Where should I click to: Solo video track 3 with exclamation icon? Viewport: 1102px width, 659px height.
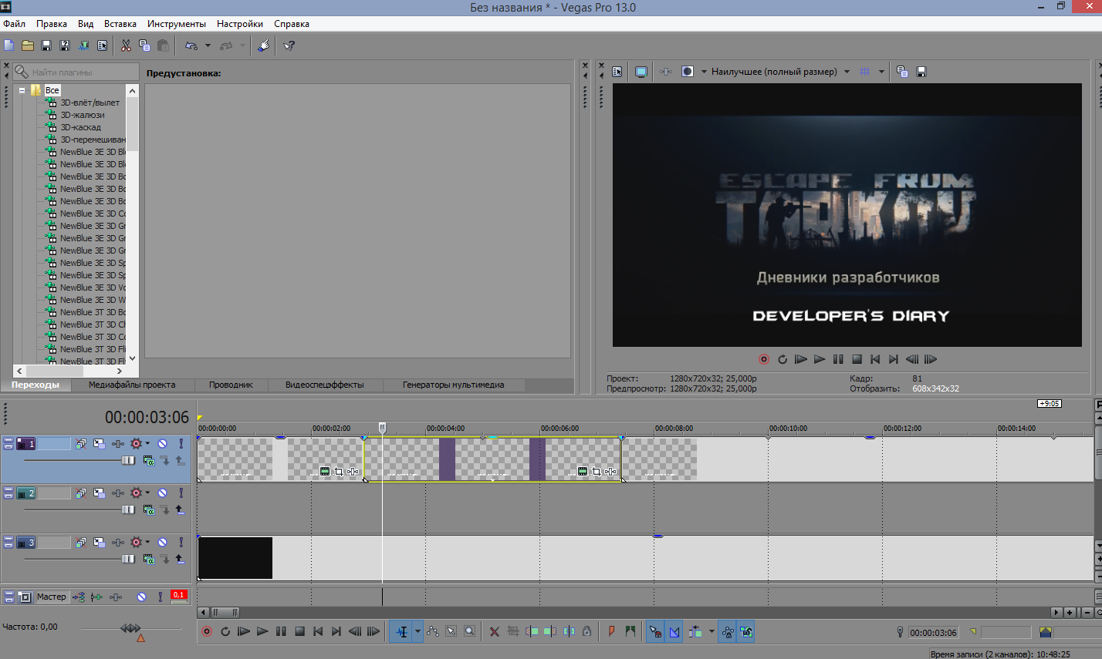point(181,542)
